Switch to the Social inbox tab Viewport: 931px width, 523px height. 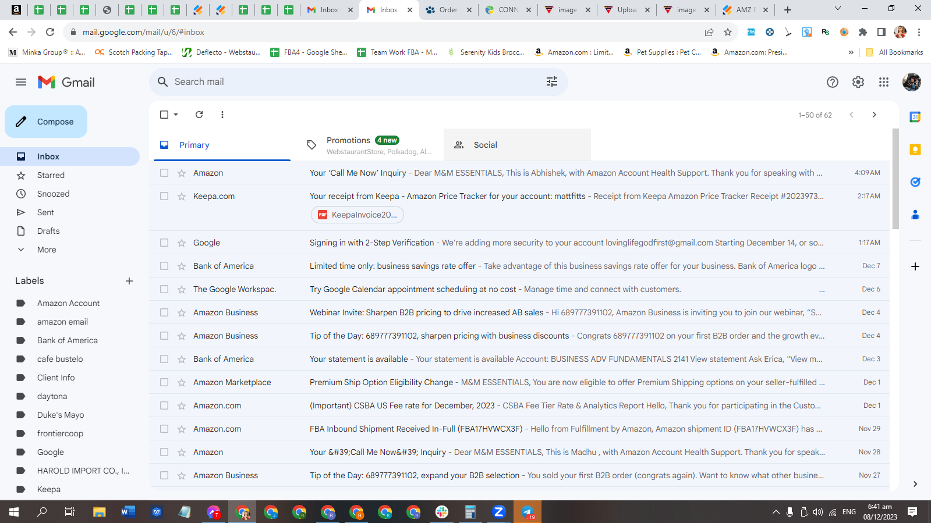click(517, 145)
